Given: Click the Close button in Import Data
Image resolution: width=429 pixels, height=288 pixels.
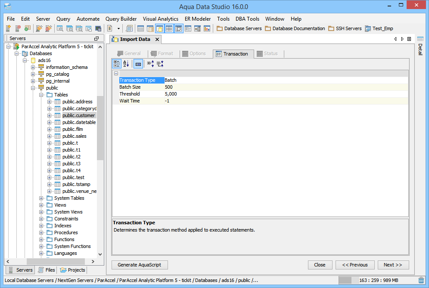Looking at the screenshot, I should pos(320,265).
